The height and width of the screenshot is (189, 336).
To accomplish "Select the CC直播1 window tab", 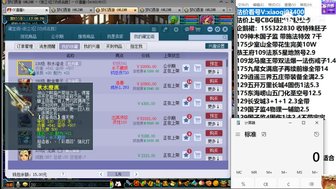I will click(27, 10).
